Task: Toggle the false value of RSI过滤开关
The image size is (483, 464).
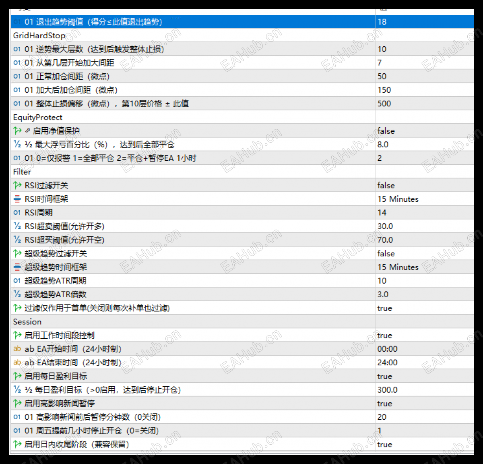Action: (x=386, y=185)
